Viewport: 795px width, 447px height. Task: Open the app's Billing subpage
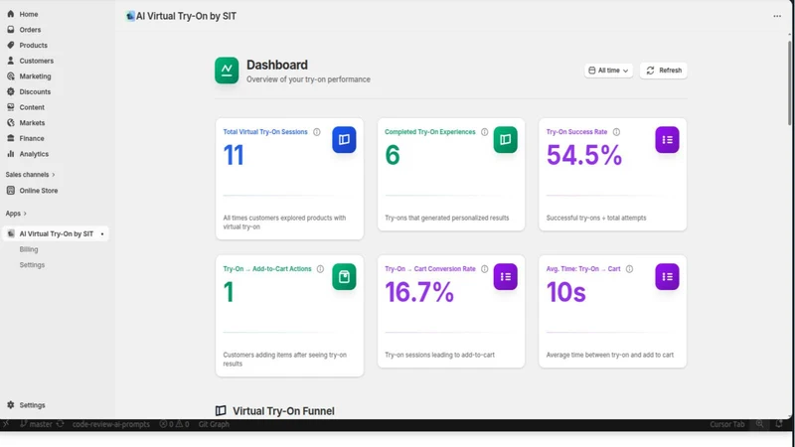[29, 249]
